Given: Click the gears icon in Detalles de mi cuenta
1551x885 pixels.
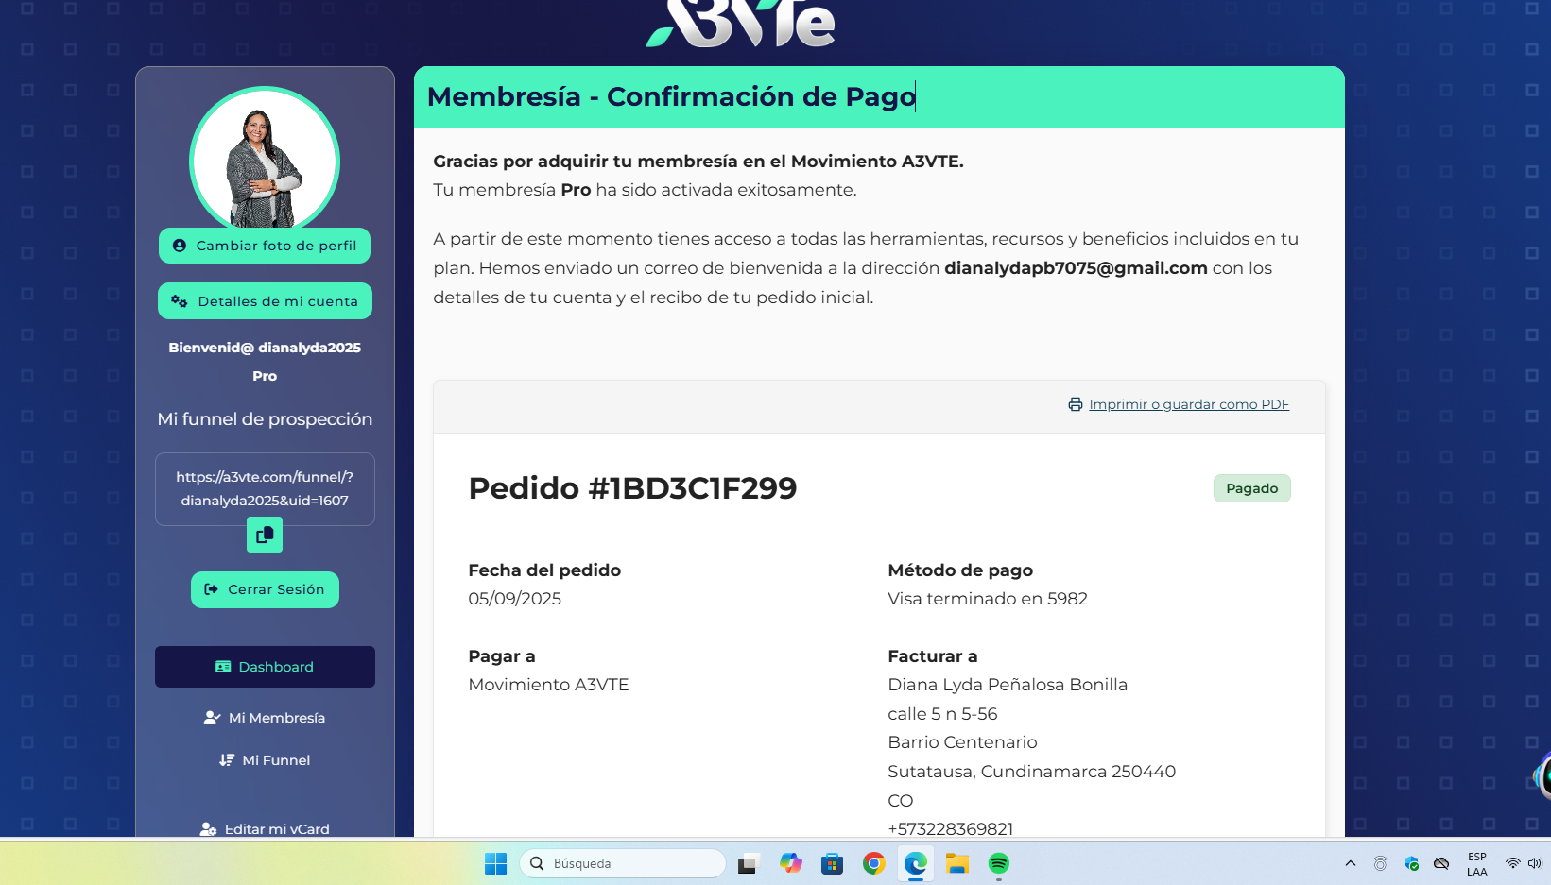Looking at the screenshot, I should point(180,301).
